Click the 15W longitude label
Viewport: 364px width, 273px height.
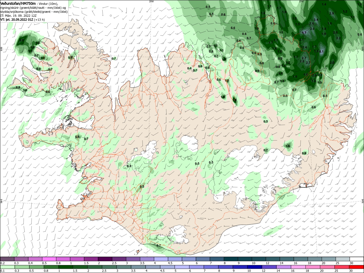[301, 1]
